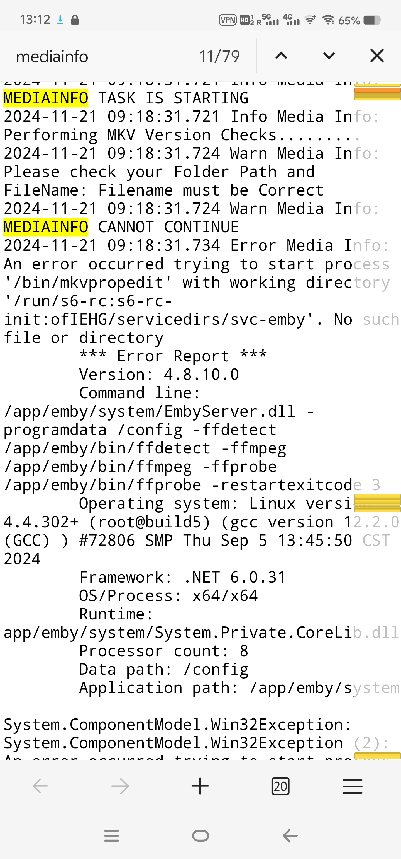This screenshot has width=401, height=859.
Task: Tap highlighted MEDIAINFO in CANNOT CONTINUE
Action: tap(46, 227)
